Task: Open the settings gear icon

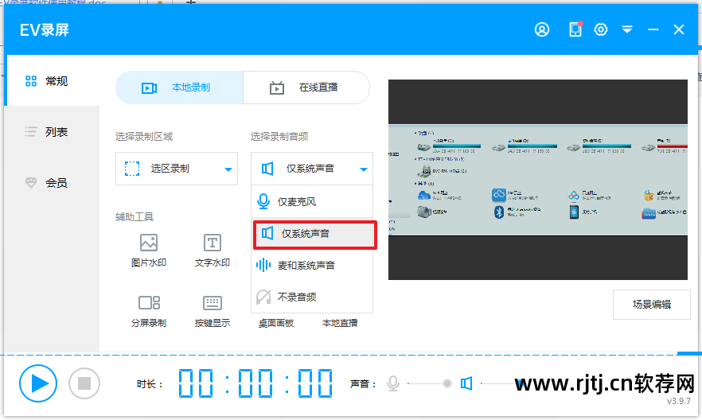Action: coord(601,29)
